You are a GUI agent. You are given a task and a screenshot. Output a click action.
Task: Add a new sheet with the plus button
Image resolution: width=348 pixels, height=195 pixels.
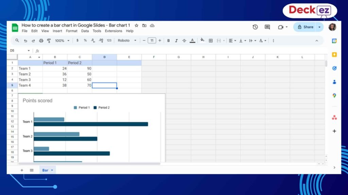pyautogui.click(x=22, y=170)
